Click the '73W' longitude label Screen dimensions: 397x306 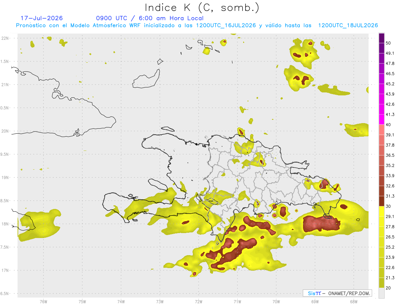pyautogui.click(x=160, y=302)
